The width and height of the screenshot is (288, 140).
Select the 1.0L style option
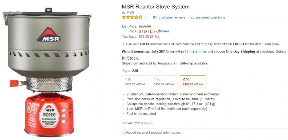click(x=135, y=82)
